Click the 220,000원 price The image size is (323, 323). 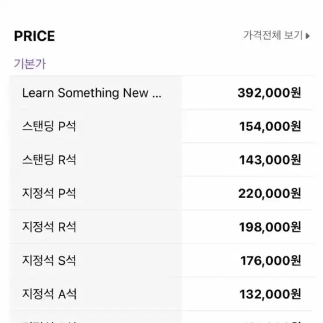(x=269, y=194)
